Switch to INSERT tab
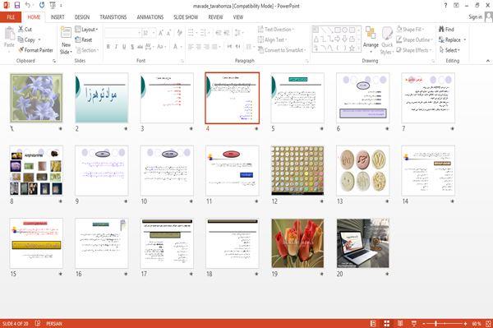493x328 pixels. (58, 17)
